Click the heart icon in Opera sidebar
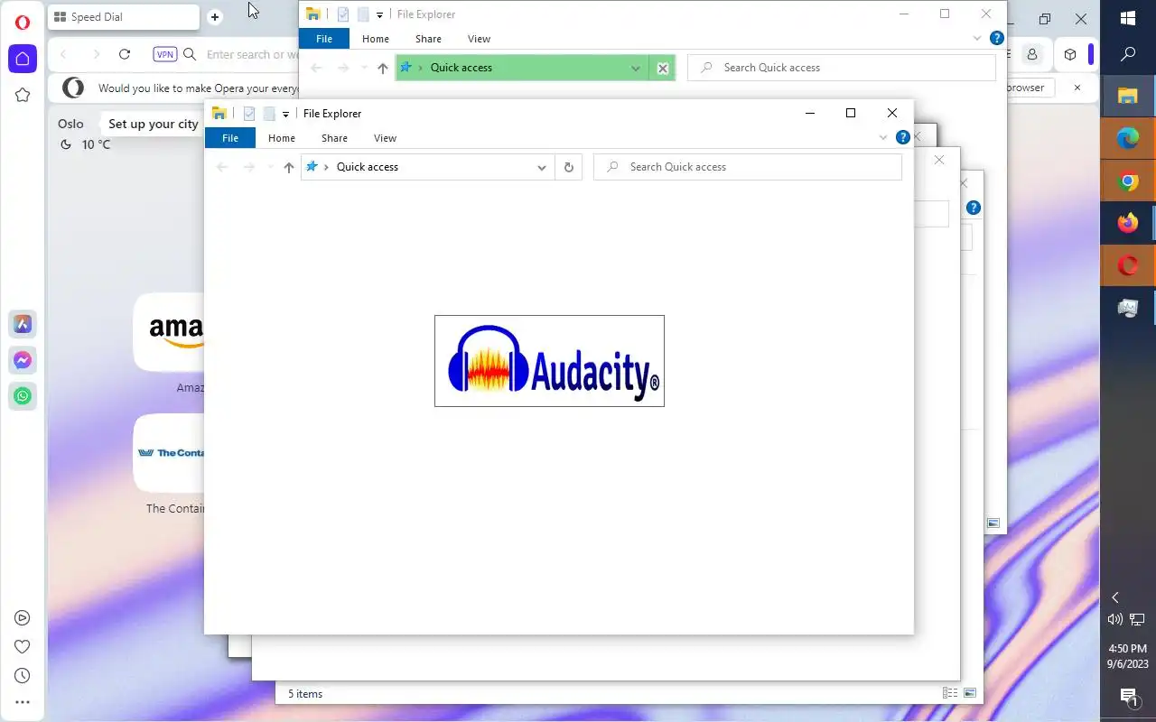This screenshot has width=1156, height=722. coord(23,646)
